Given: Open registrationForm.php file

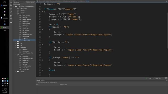Looking at the screenshot, I should [28, 58].
